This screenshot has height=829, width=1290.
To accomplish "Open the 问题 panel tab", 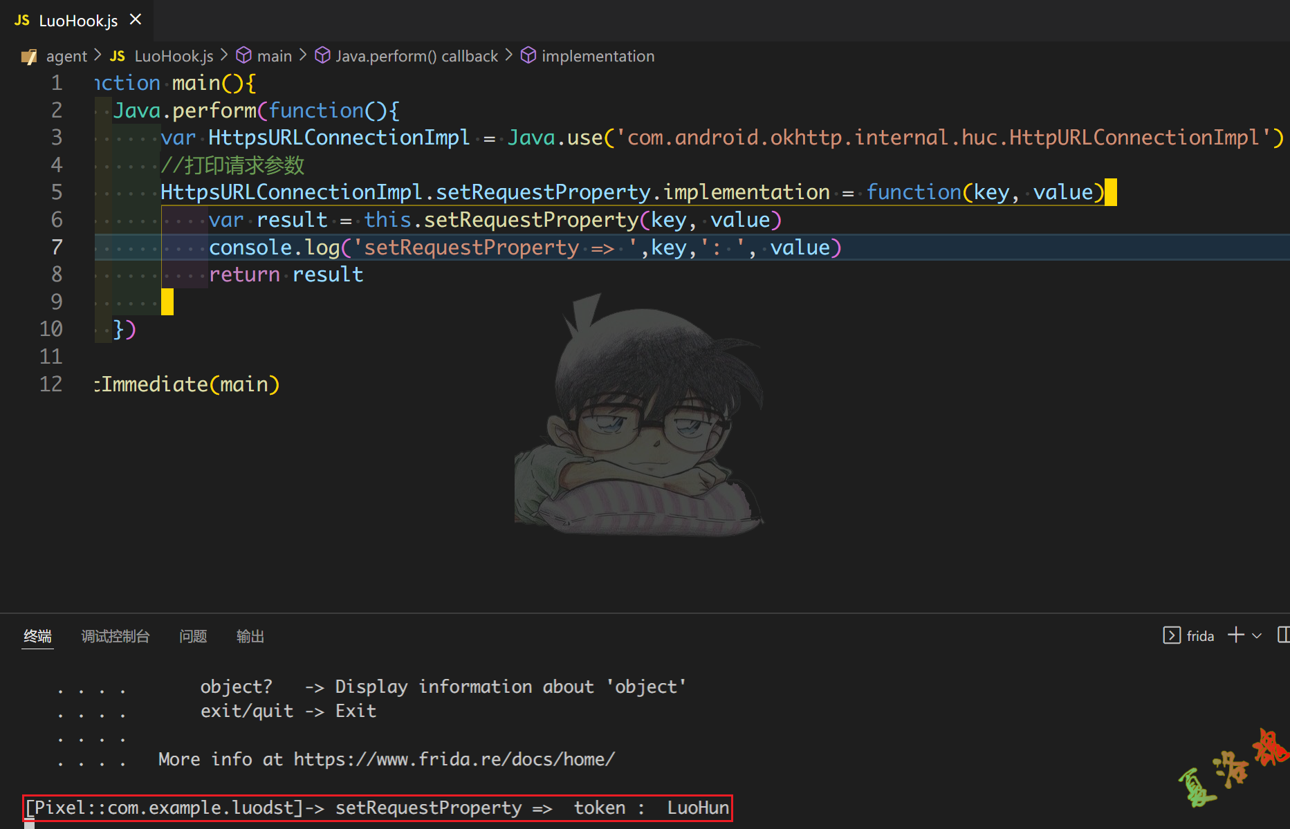I will point(193,637).
